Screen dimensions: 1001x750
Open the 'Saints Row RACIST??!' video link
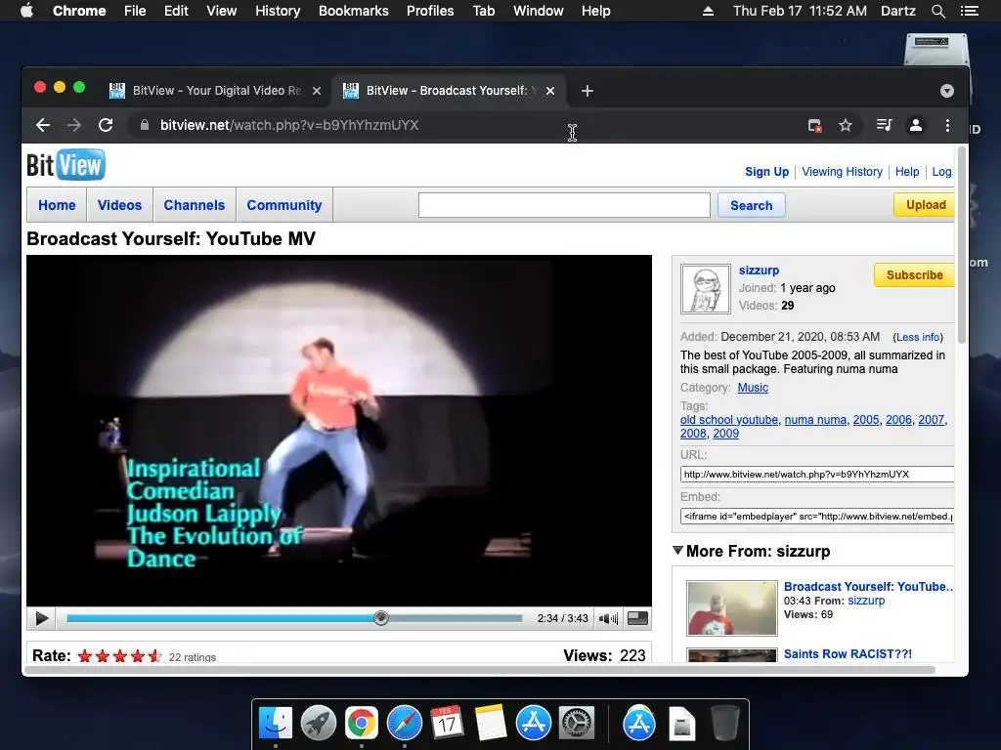point(848,653)
